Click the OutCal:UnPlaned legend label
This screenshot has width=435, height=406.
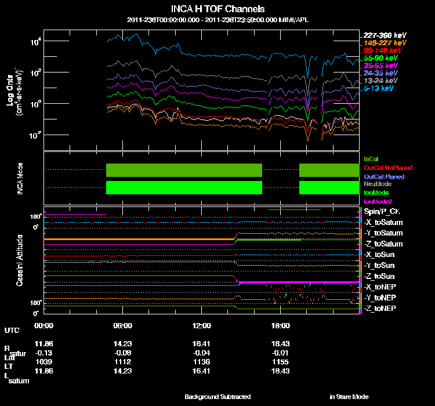point(388,168)
